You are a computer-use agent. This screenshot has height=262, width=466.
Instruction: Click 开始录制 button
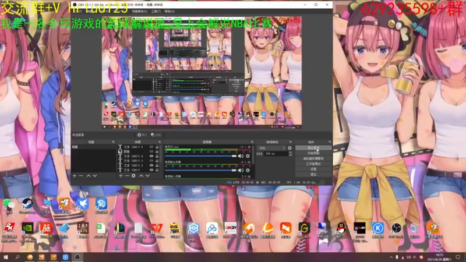313,153
